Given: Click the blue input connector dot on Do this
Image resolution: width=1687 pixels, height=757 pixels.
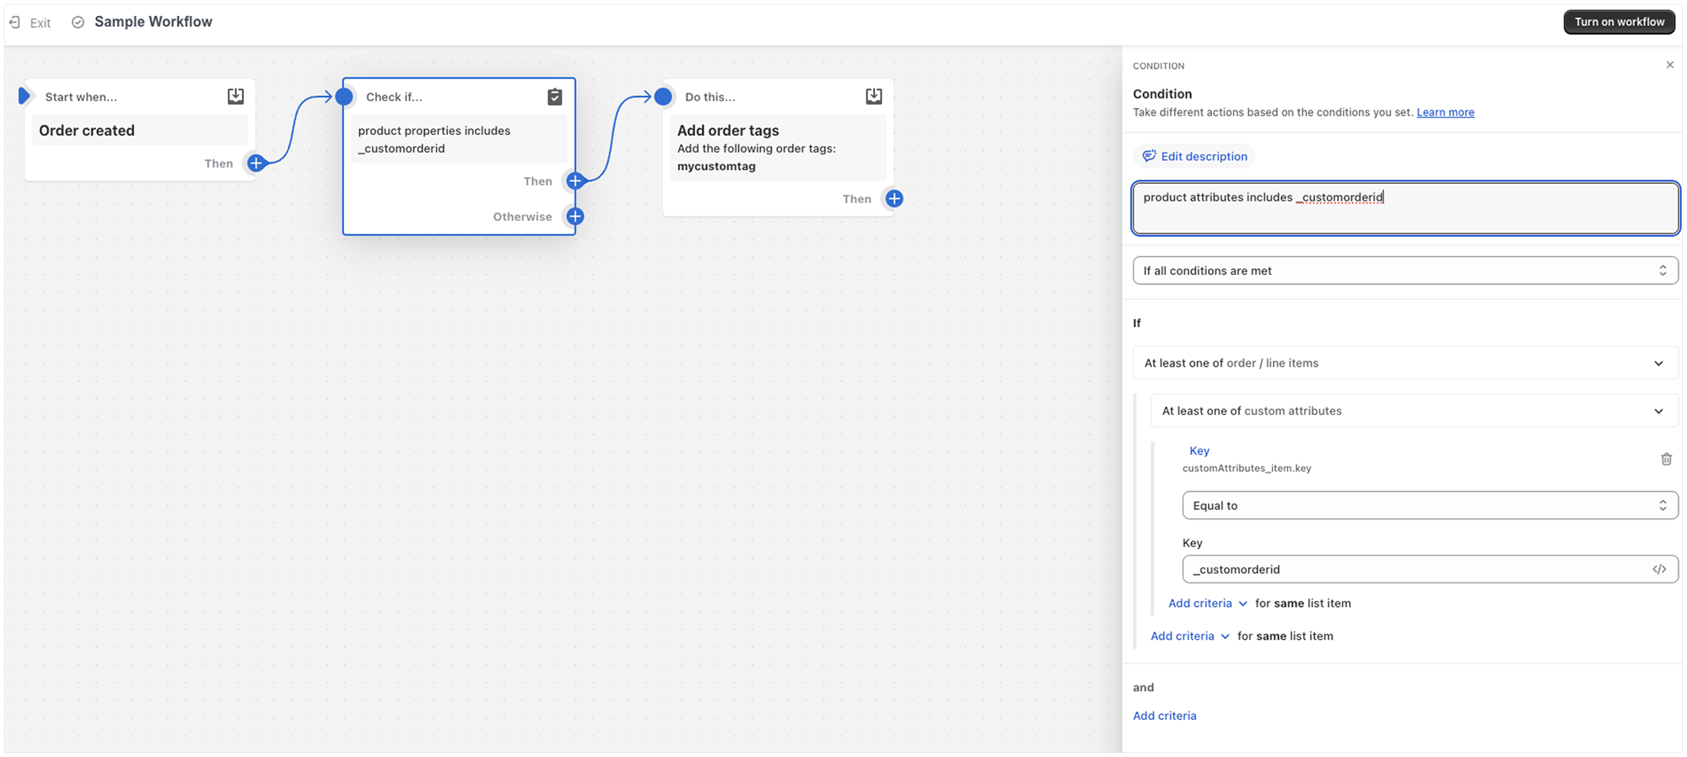Looking at the screenshot, I should pyautogui.click(x=664, y=97).
